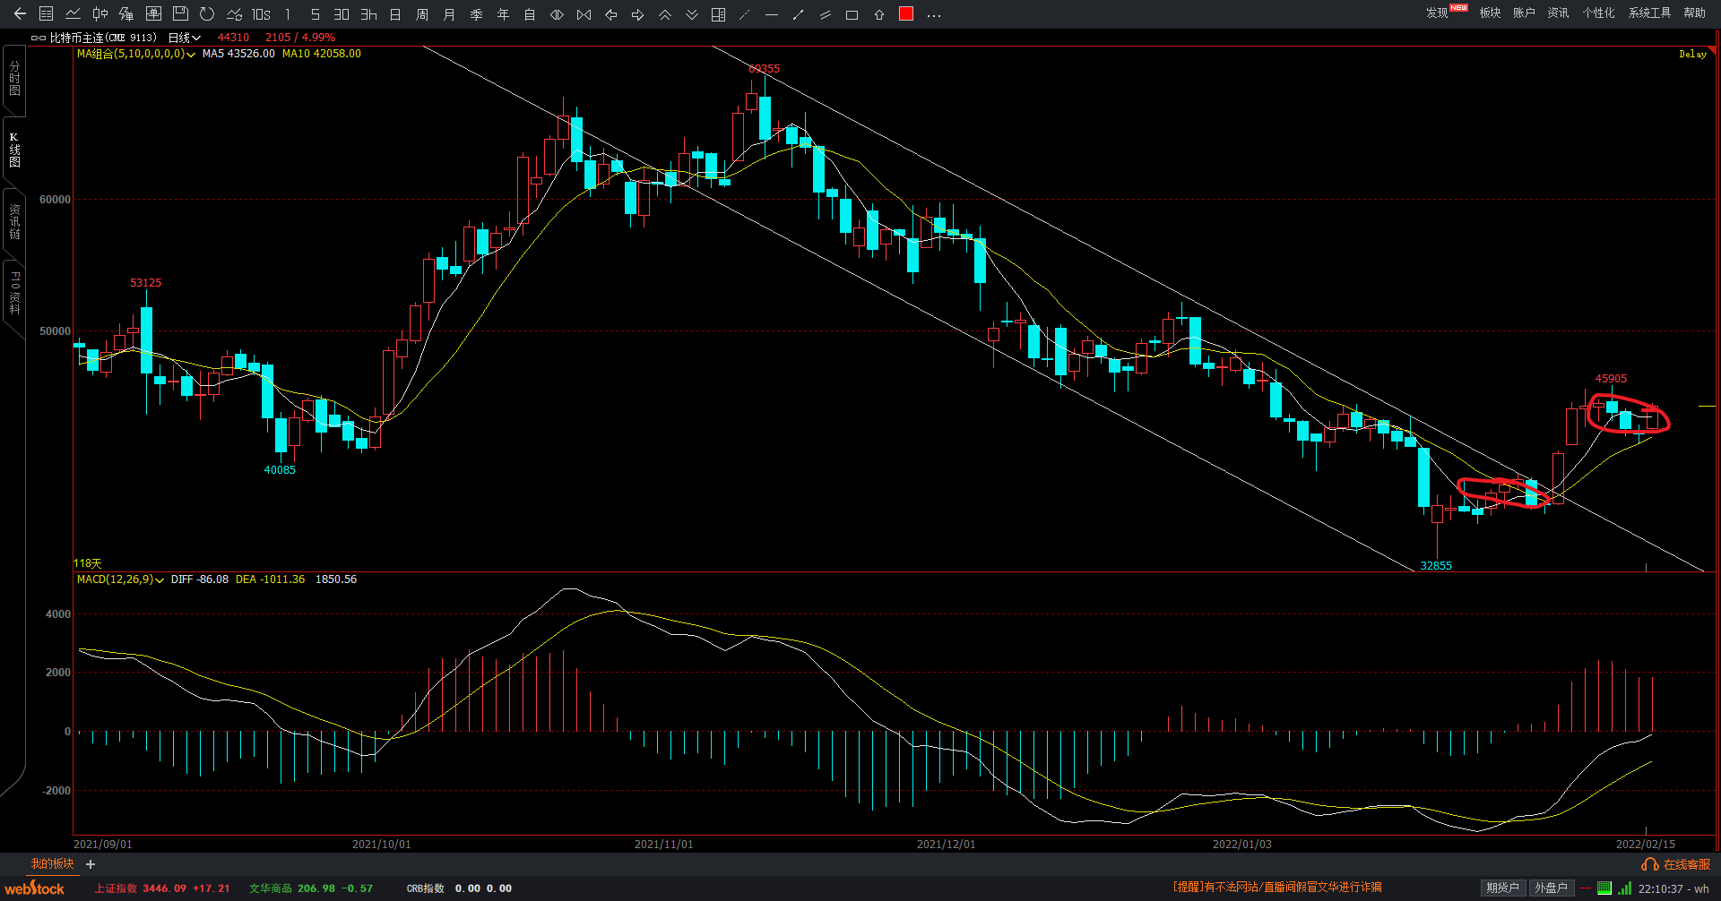This screenshot has width=1721, height=901.
Task: Click the red color swatch
Action: pos(906,14)
